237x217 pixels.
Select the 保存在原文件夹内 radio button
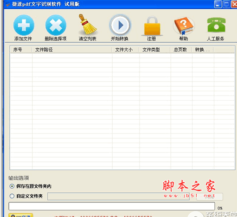[12, 186]
